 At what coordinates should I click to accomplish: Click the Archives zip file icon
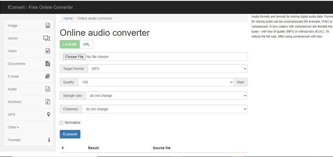pyautogui.click(x=48, y=102)
